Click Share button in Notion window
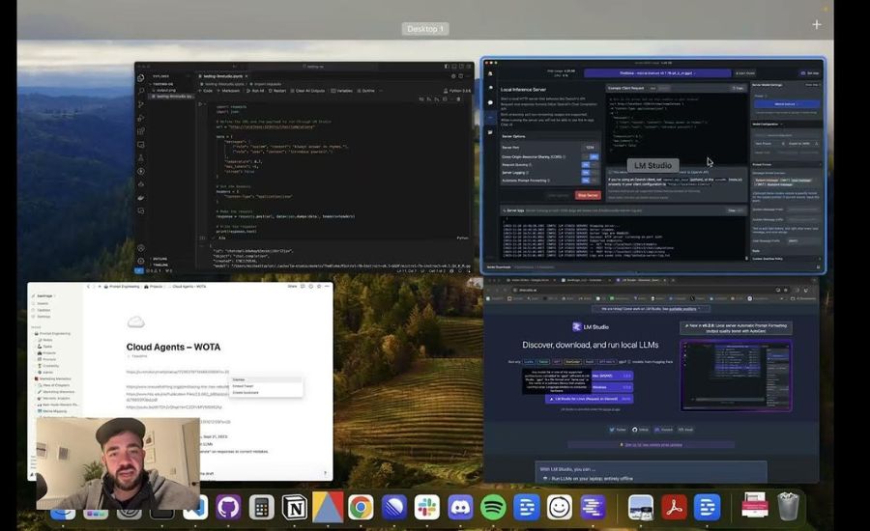 coord(292,287)
